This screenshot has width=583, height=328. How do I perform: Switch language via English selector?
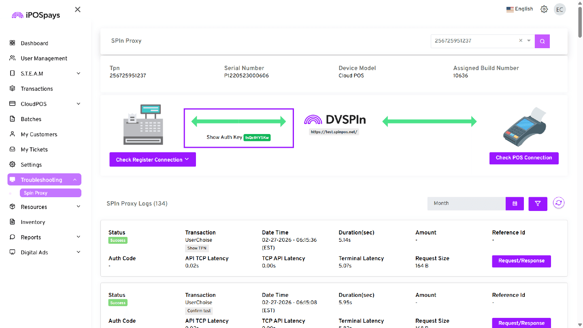(x=519, y=9)
